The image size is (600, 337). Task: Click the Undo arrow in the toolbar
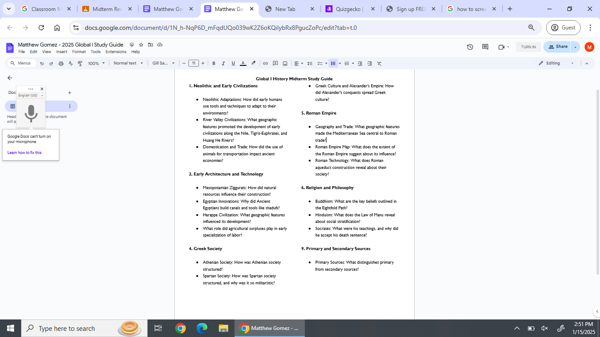pyautogui.click(x=42, y=63)
